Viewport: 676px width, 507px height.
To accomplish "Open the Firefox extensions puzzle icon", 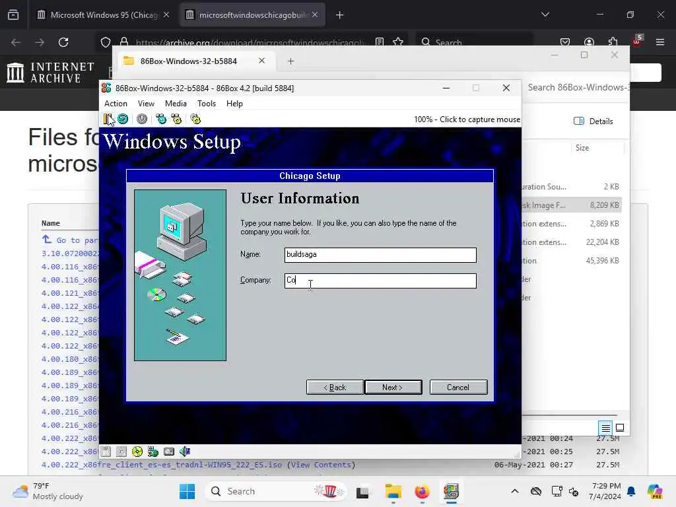I will coord(613,42).
